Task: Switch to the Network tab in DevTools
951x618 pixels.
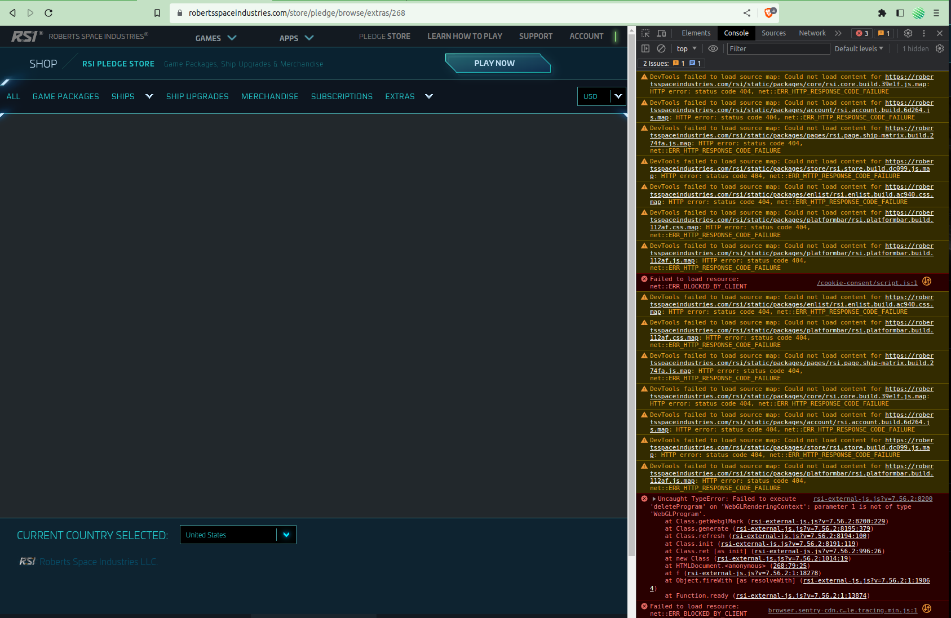Action: click(x=812, y=33)
